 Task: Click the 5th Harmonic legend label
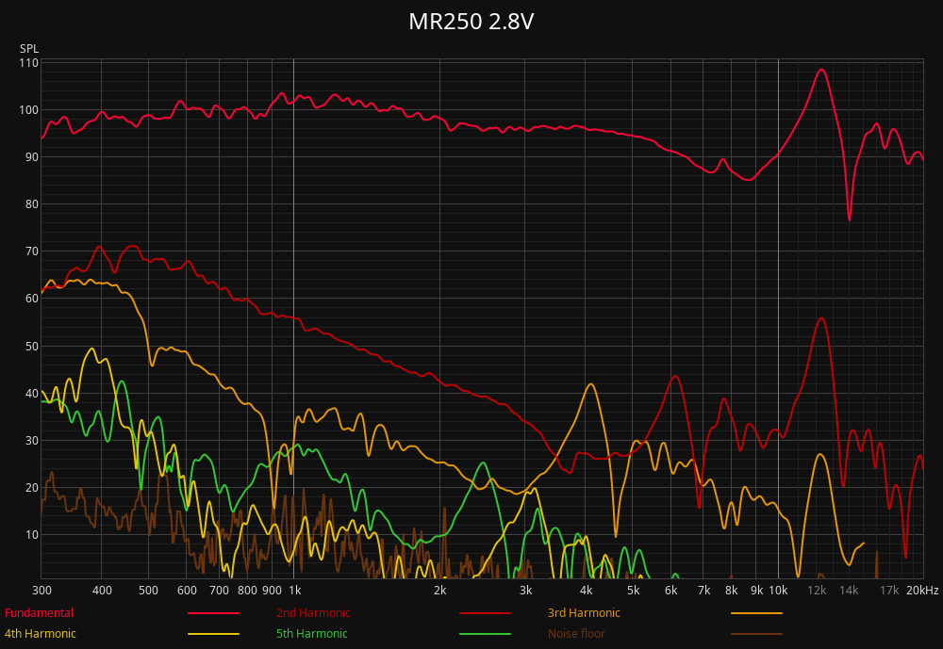[x=312, y=633]
